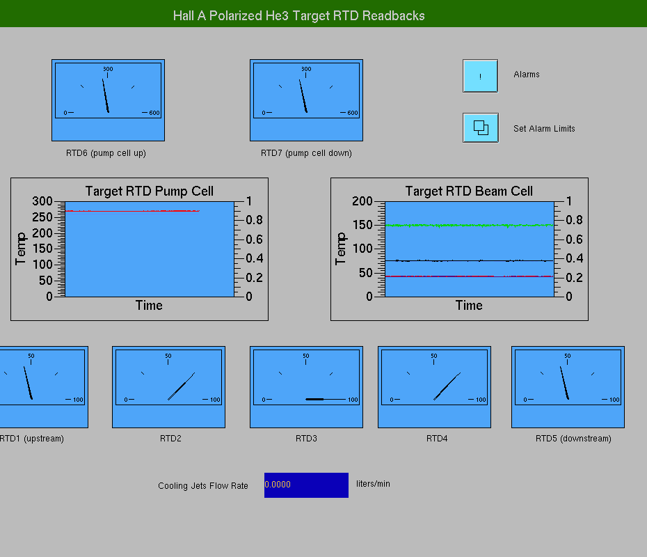Screen dimensions: 647x557
Task: Click the RTD6 pump cell up gauge
Action: point(108,100)
